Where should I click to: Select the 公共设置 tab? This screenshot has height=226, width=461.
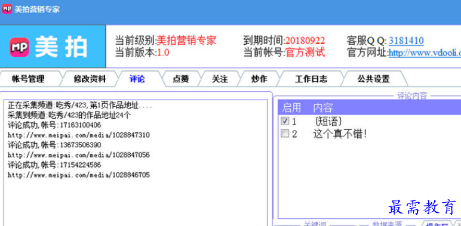point(373,79)
